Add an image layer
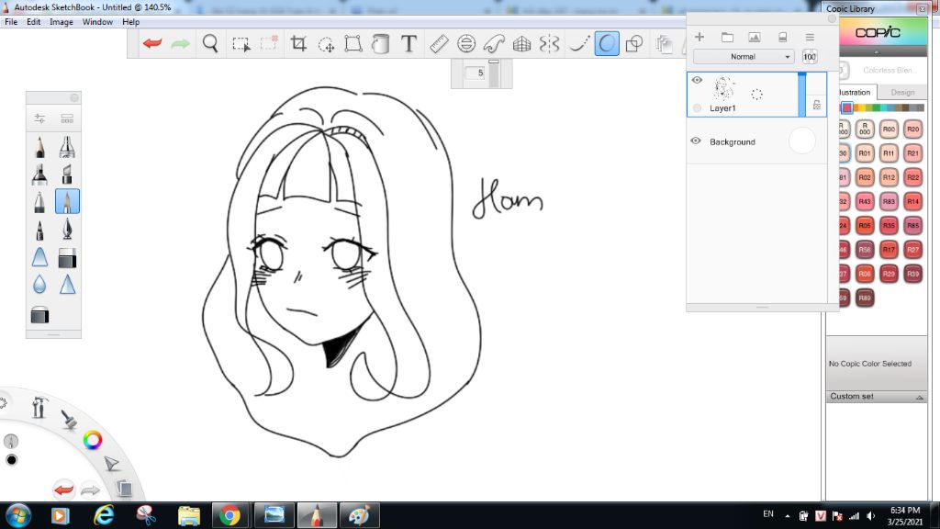940x529 pixels. coord(755,37)
